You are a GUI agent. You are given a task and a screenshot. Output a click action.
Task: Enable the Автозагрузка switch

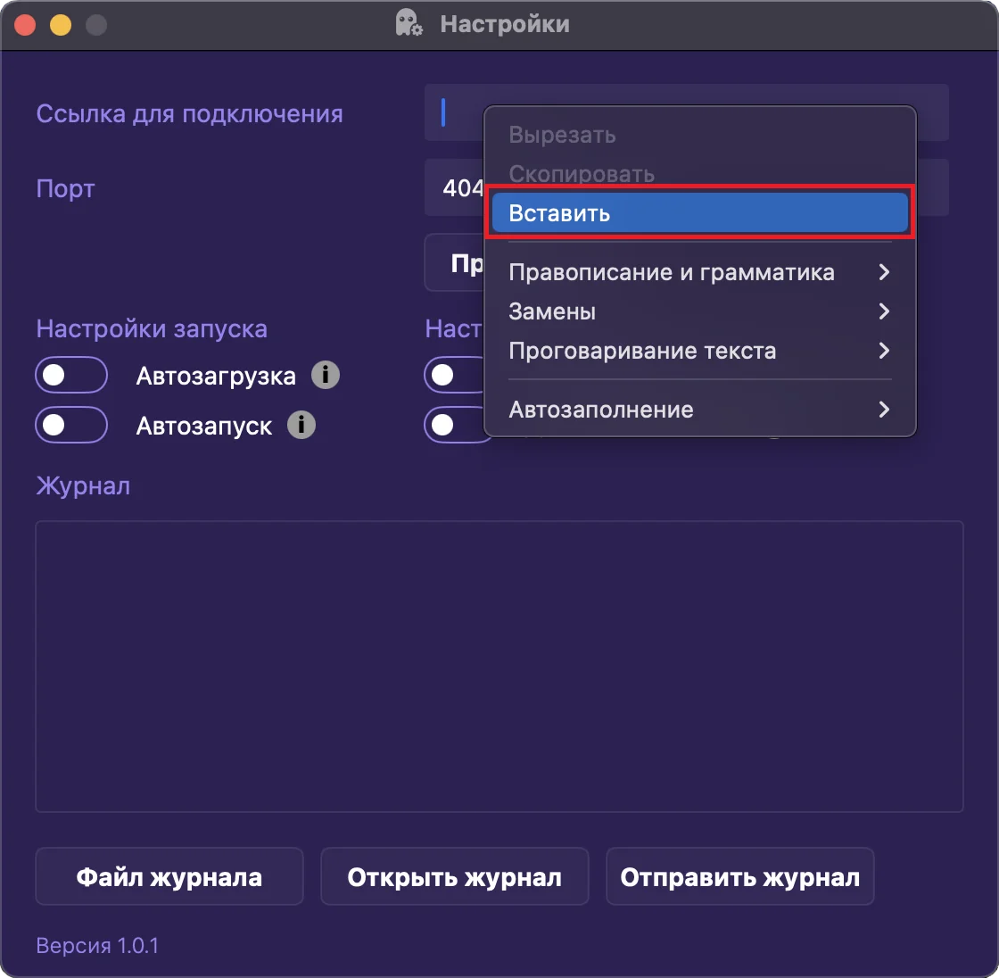click(x=71, y=376)
